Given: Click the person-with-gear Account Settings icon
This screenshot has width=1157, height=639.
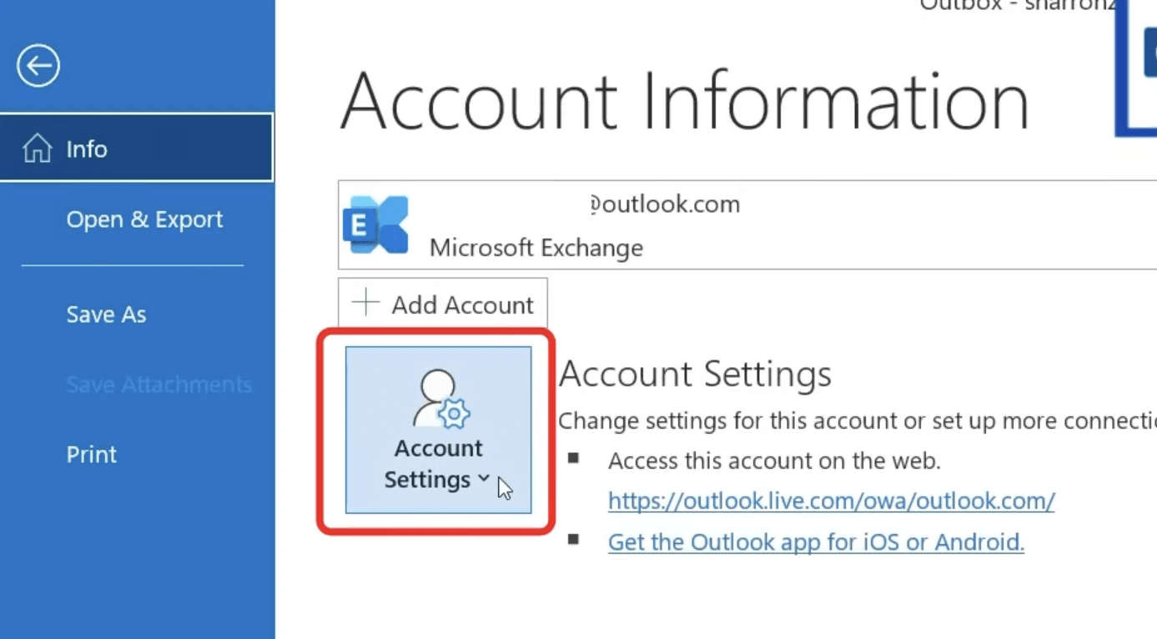Looking at the screenshot, I should [x=440, y=400].
